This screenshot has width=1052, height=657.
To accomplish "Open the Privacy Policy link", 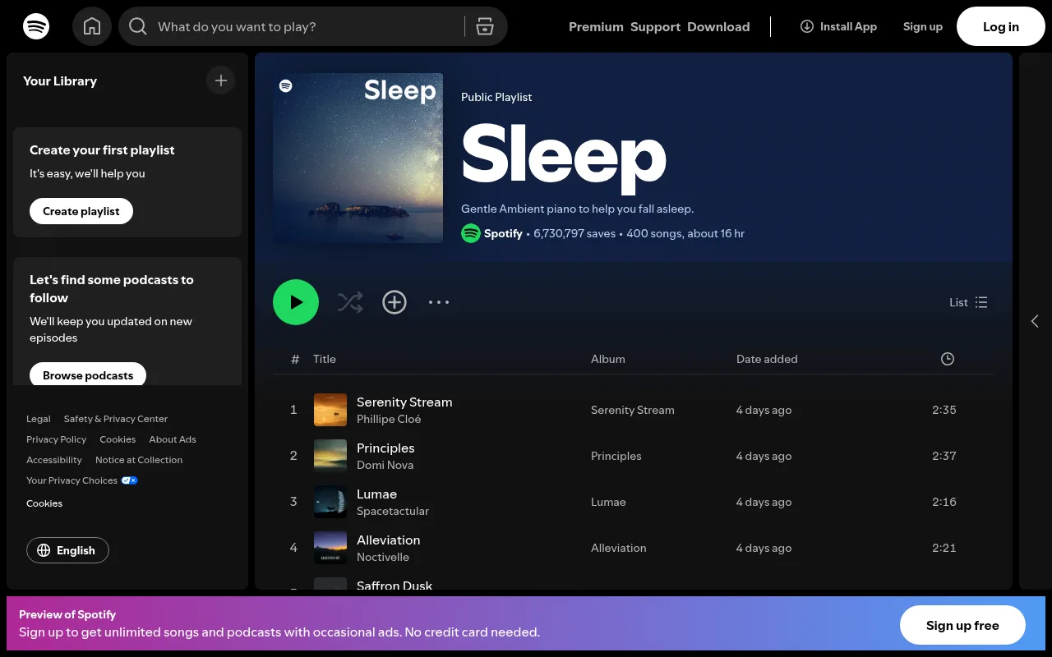I will [x=56, y=439].
